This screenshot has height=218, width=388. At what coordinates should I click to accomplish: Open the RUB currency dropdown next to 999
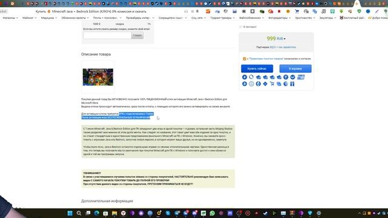[281, 39]
